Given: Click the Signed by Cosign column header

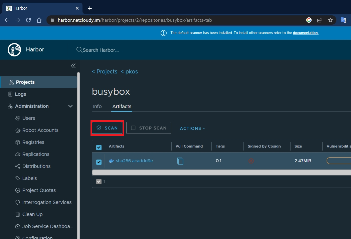Looking at the screenshot, I should point(264,146).
